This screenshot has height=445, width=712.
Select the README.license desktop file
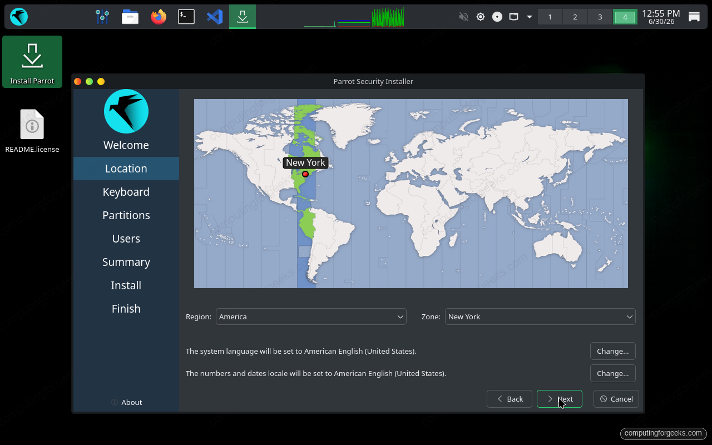[32, 131]
